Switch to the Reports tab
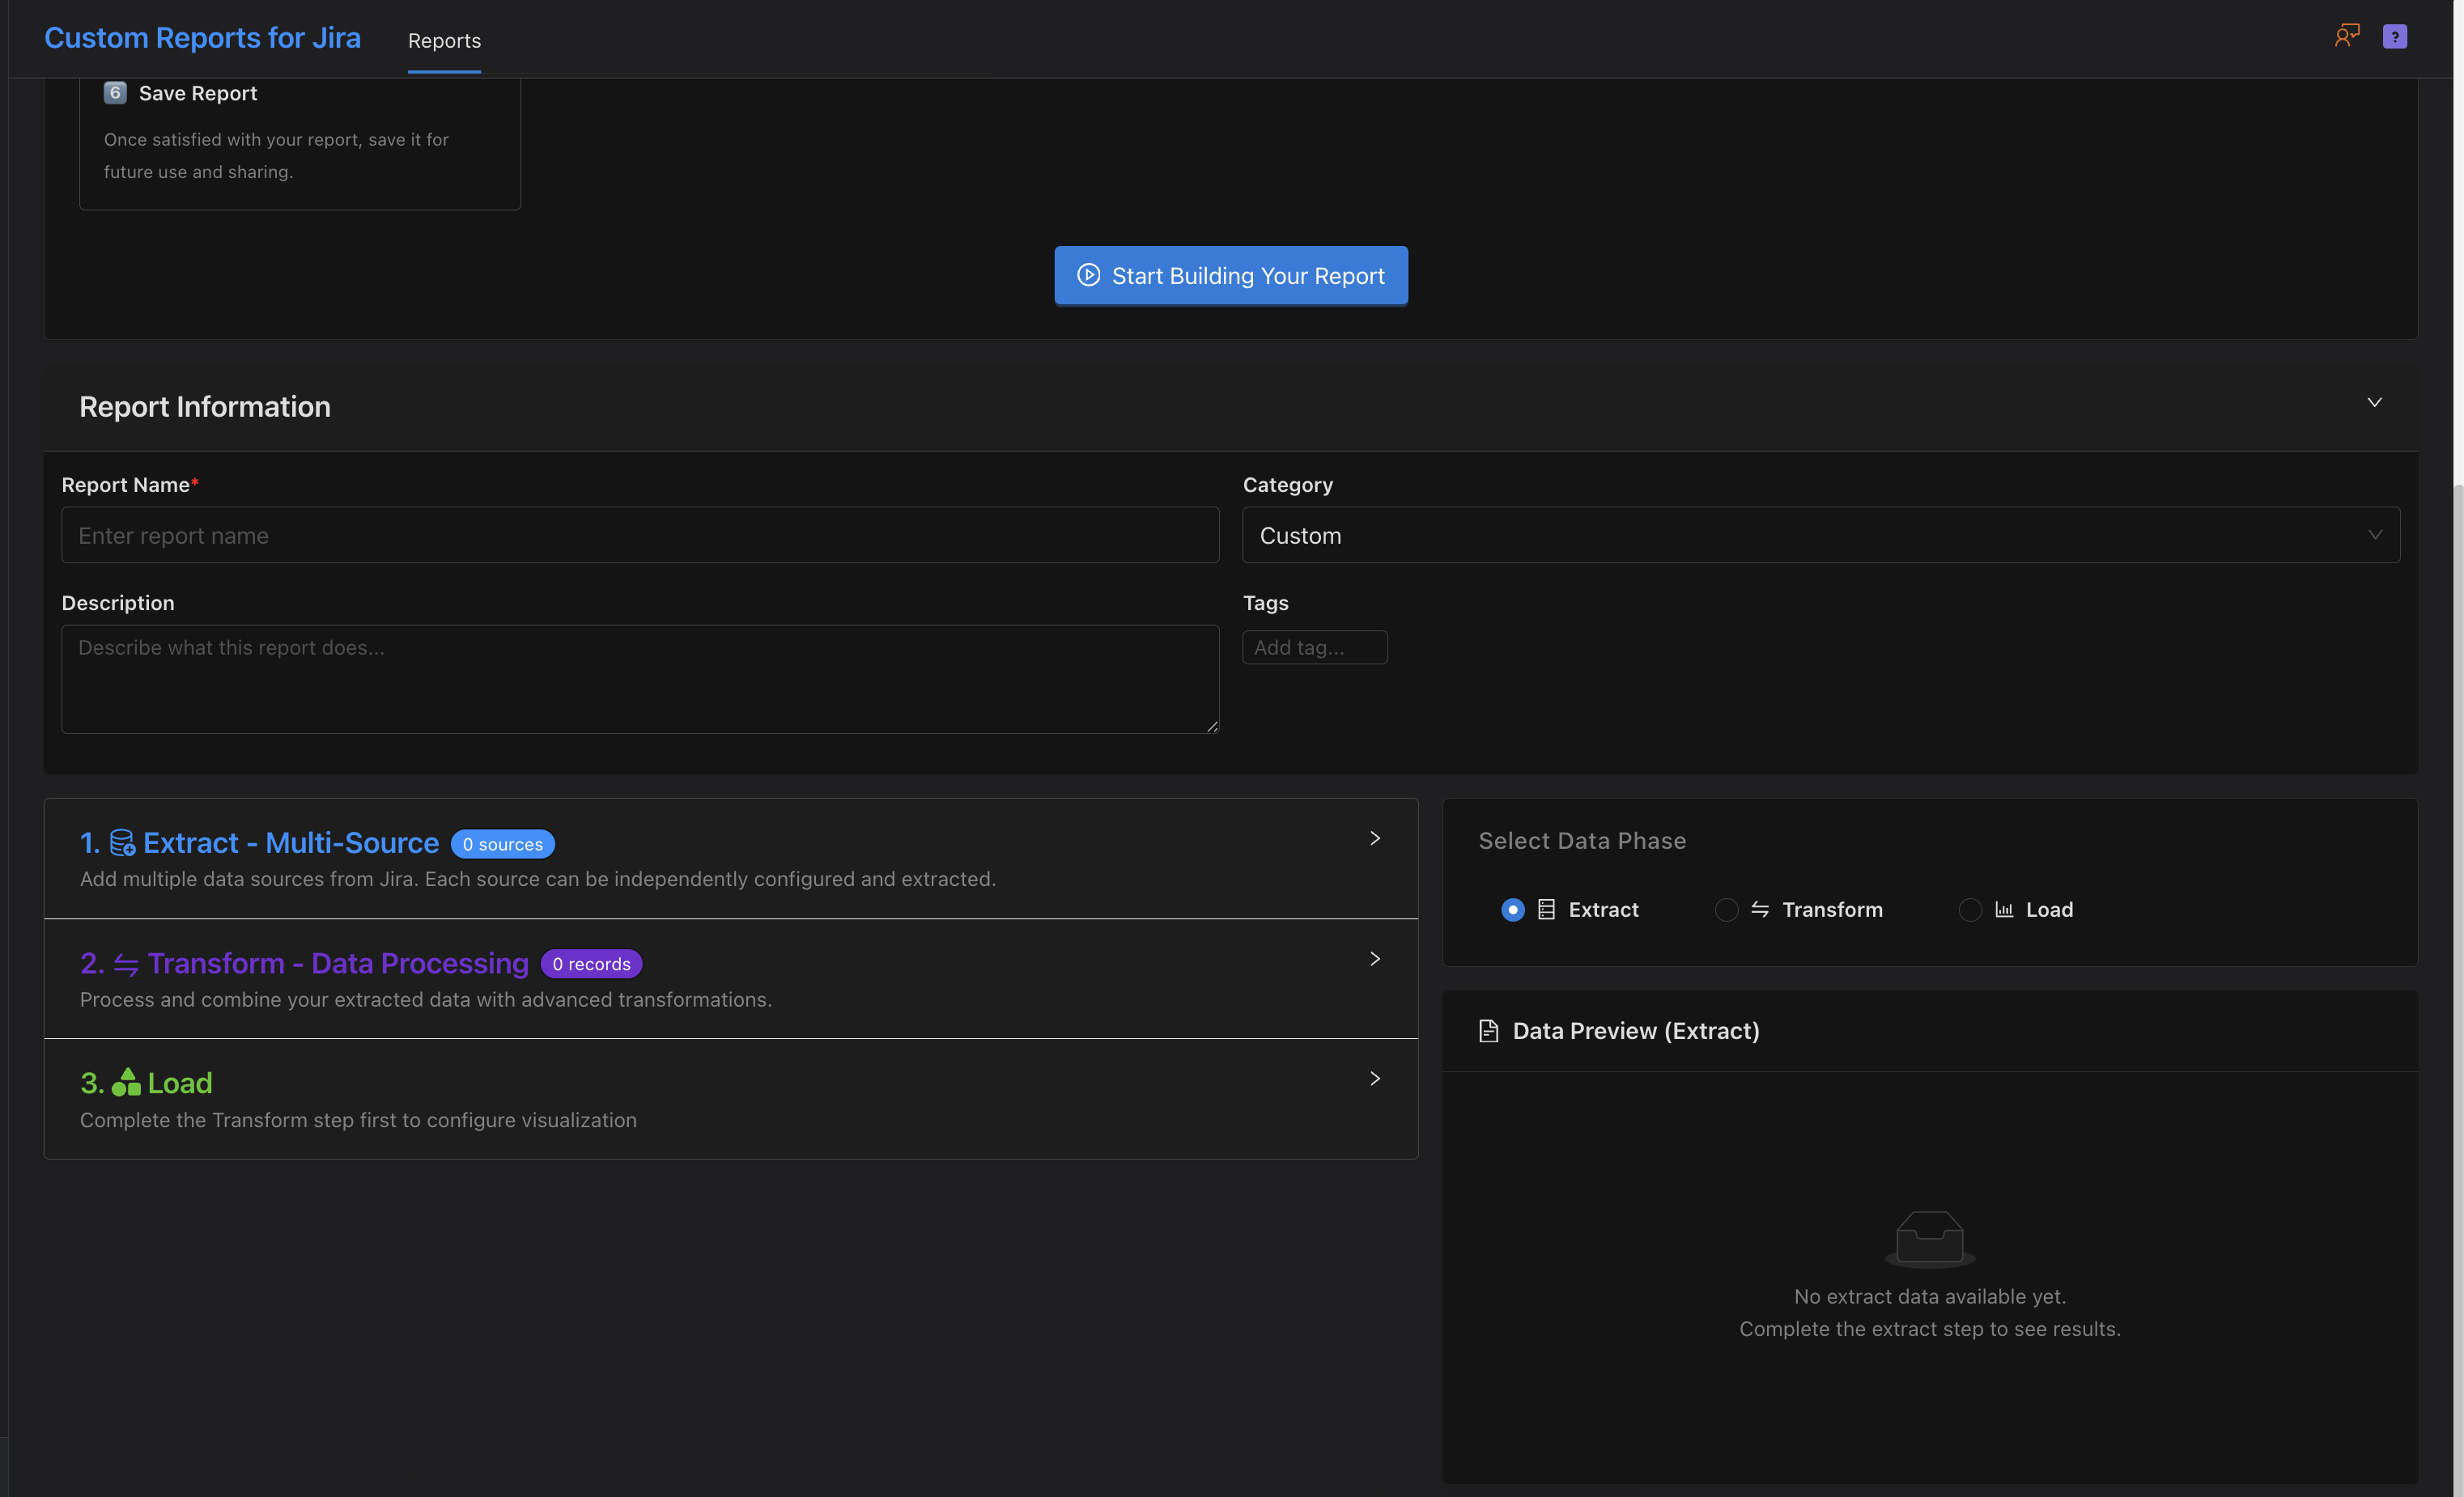 click(444, 41)
